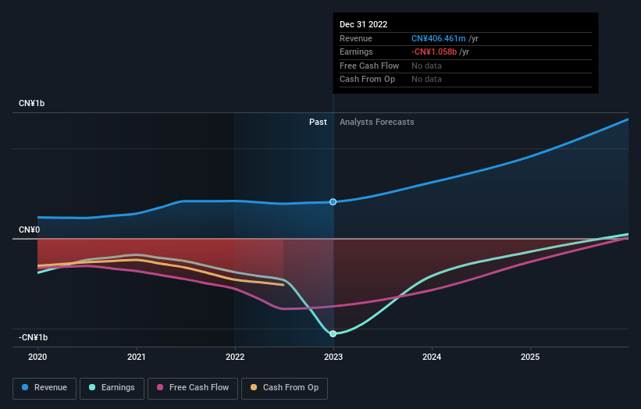Image resolution: width=641 pixels, height=409 pixels.
Task: Click the CN¥1b y-axis label
Action: [31, 103]
